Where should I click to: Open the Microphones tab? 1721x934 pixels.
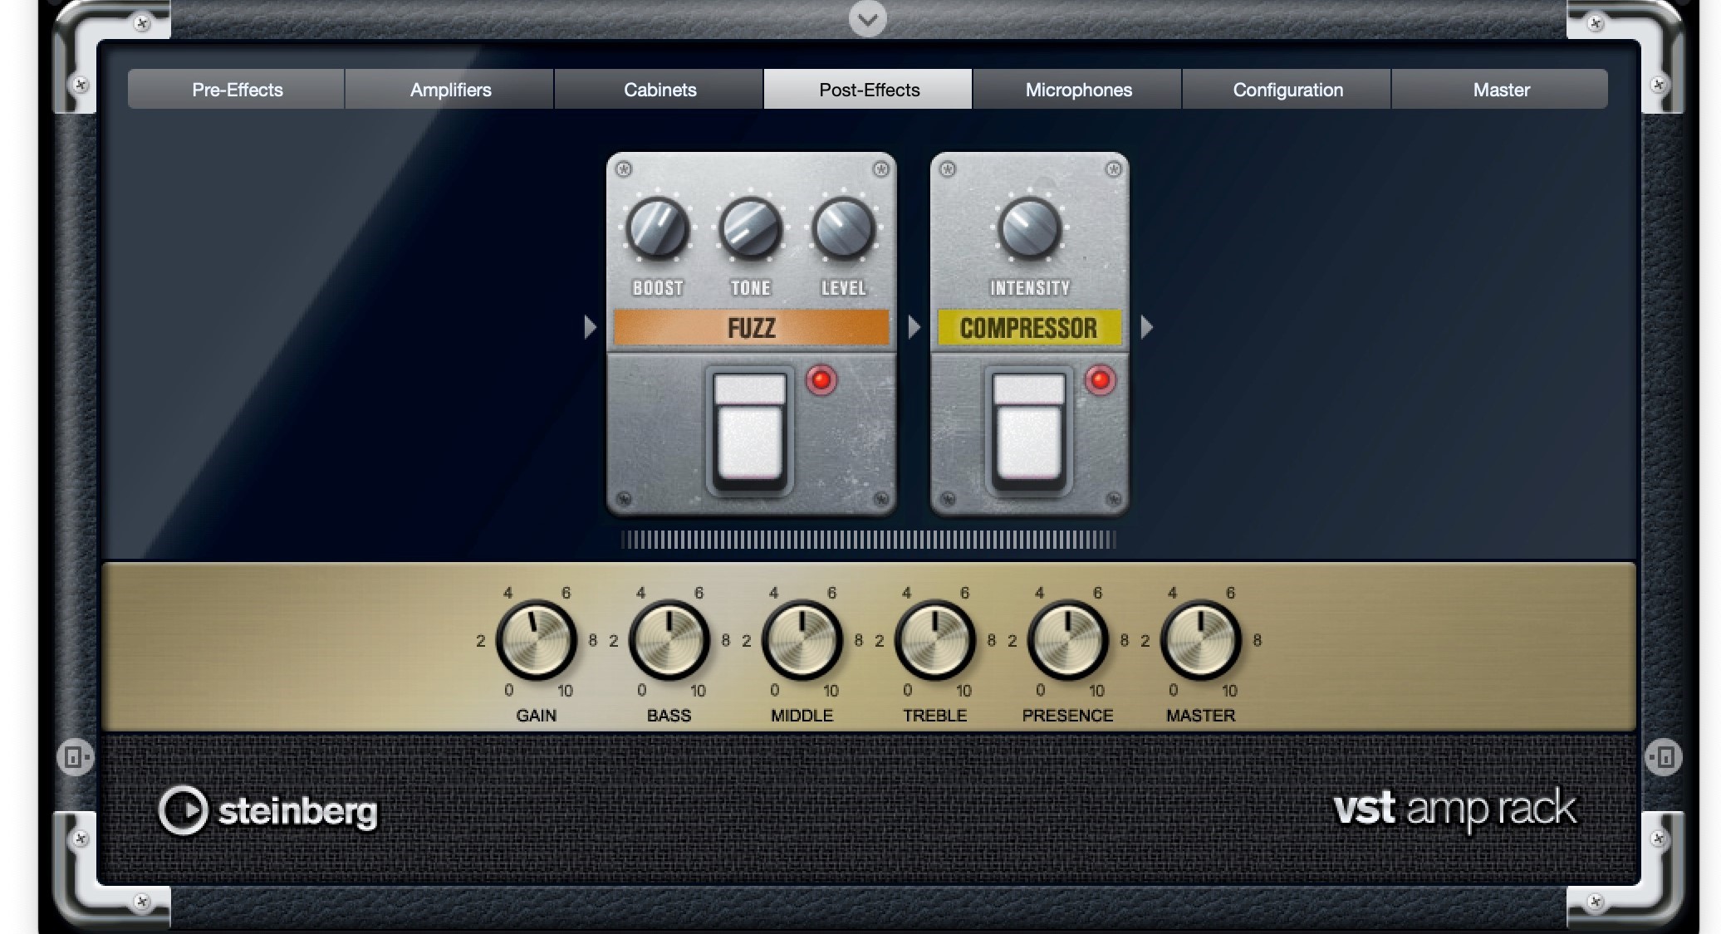click(x=1078, y=90)
